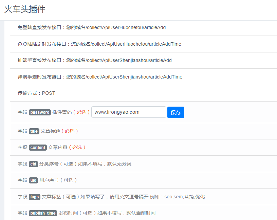Click the title field badge
Screen dimensions: 277x220
(x=34, y=131)
